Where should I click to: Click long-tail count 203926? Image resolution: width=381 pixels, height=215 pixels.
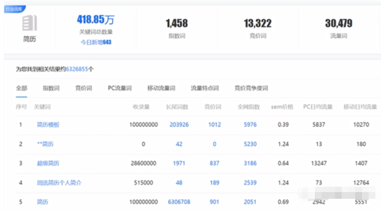point(179,125)
